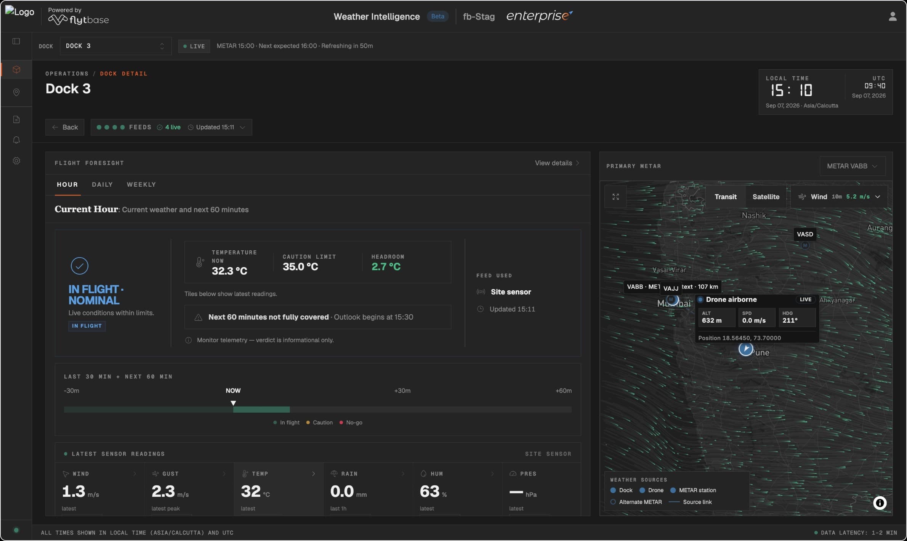This screenshot has height=541, width=907.
Task: Click the VAJJ station label on map
Action: (671, 288)
